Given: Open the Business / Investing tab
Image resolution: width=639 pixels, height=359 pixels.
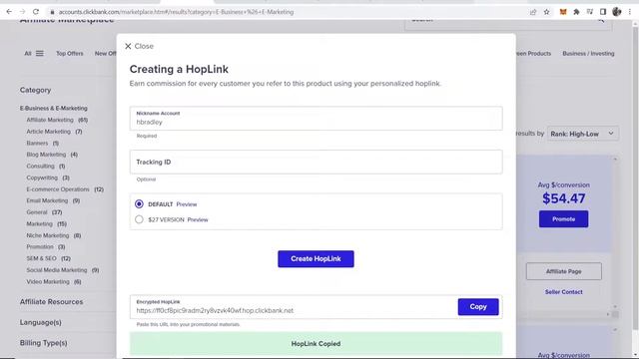Looking at the screenshot, I should 588,53.
